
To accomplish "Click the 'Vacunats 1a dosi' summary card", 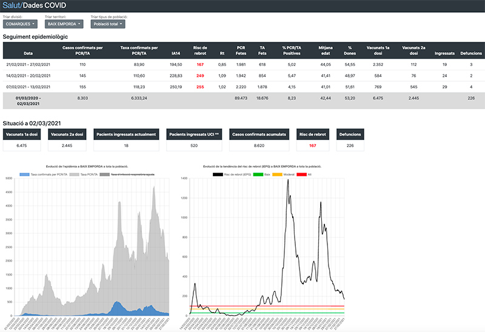I will point(22,140).
